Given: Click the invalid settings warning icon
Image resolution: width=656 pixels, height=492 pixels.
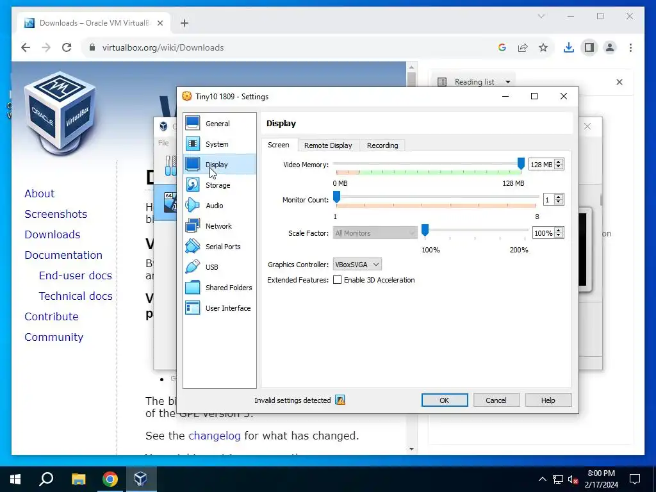Looking at the screenshot, I should pyautogui.click(x=340, y=400).
